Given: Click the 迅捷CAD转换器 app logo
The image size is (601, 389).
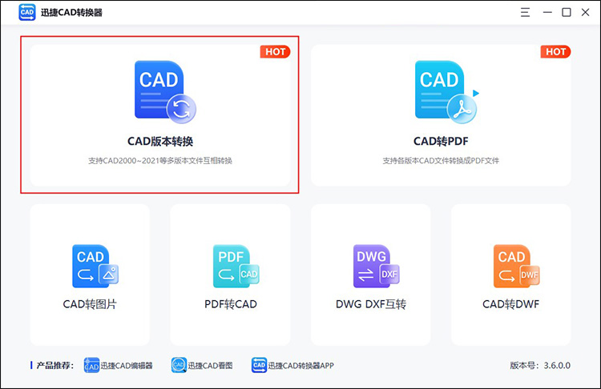Looking at the screenshot, I should 26,12.
